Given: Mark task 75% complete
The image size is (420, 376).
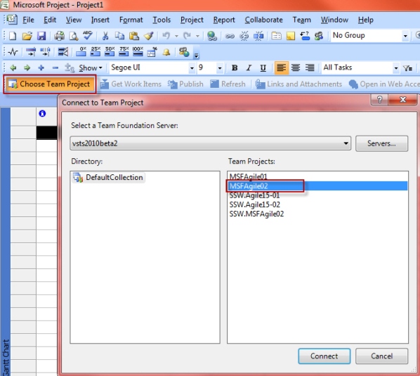Looking at the screenshot, I should tap(124, 51).
